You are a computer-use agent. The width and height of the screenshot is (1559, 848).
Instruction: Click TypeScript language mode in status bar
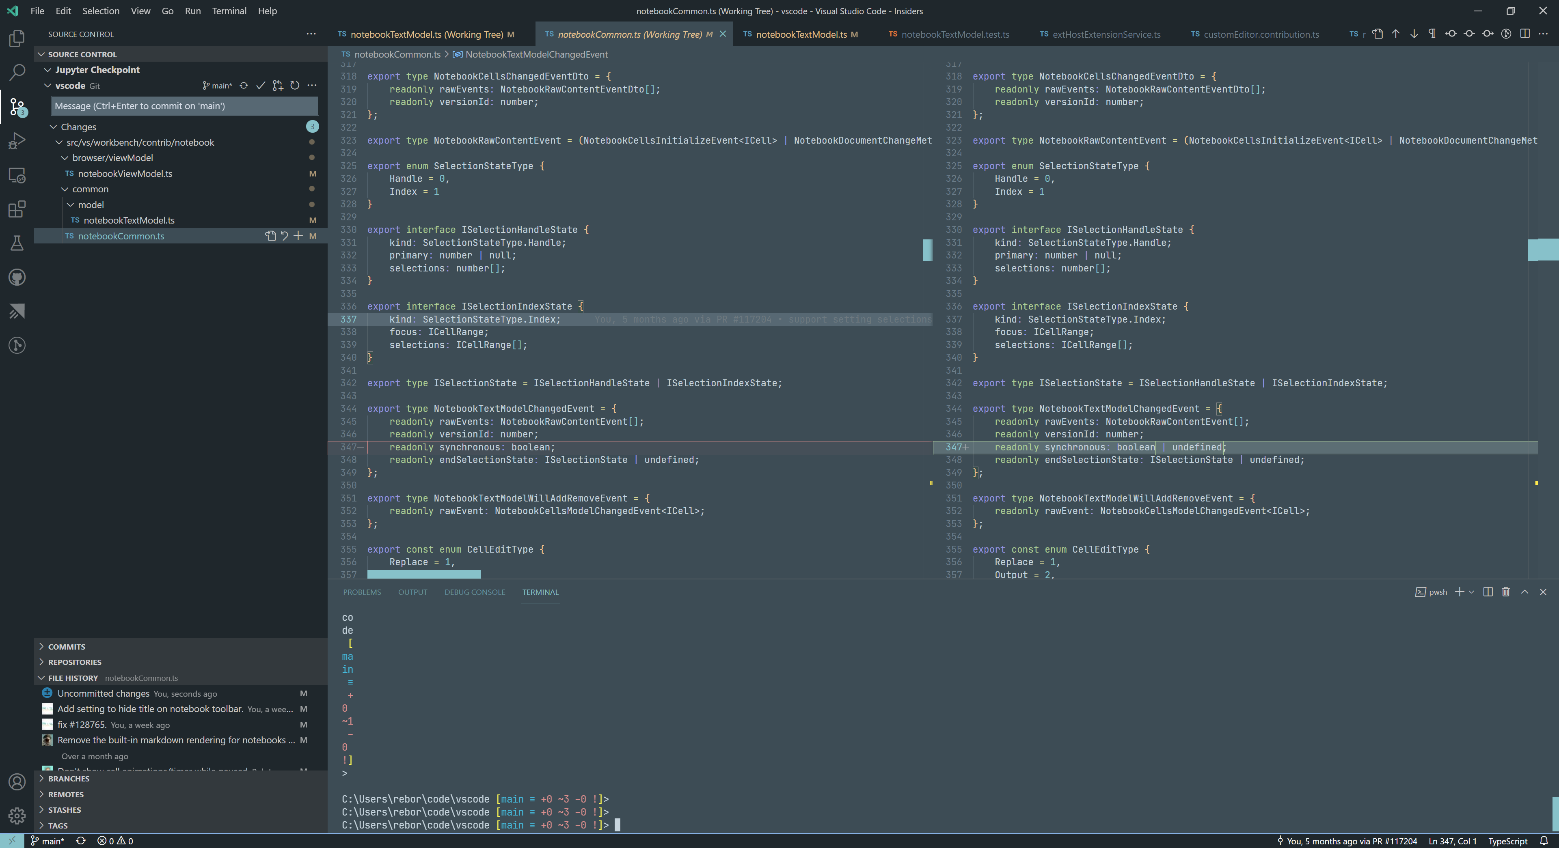pyautogui.click(x=1507, y=841)
